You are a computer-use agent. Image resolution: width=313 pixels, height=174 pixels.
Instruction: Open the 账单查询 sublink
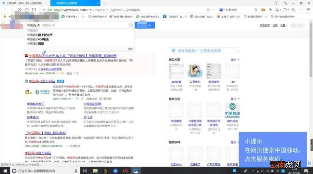pos(33,117)
